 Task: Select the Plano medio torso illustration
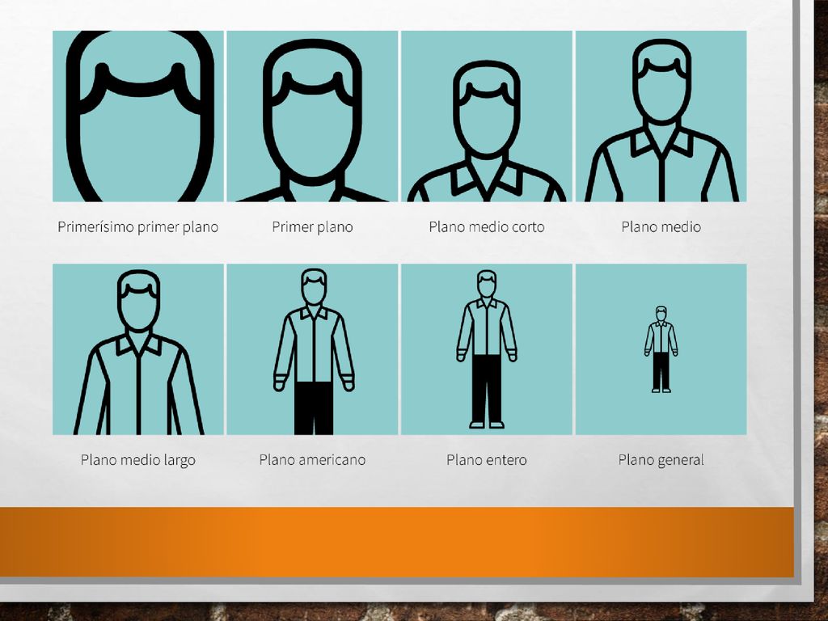coord(661,116)
